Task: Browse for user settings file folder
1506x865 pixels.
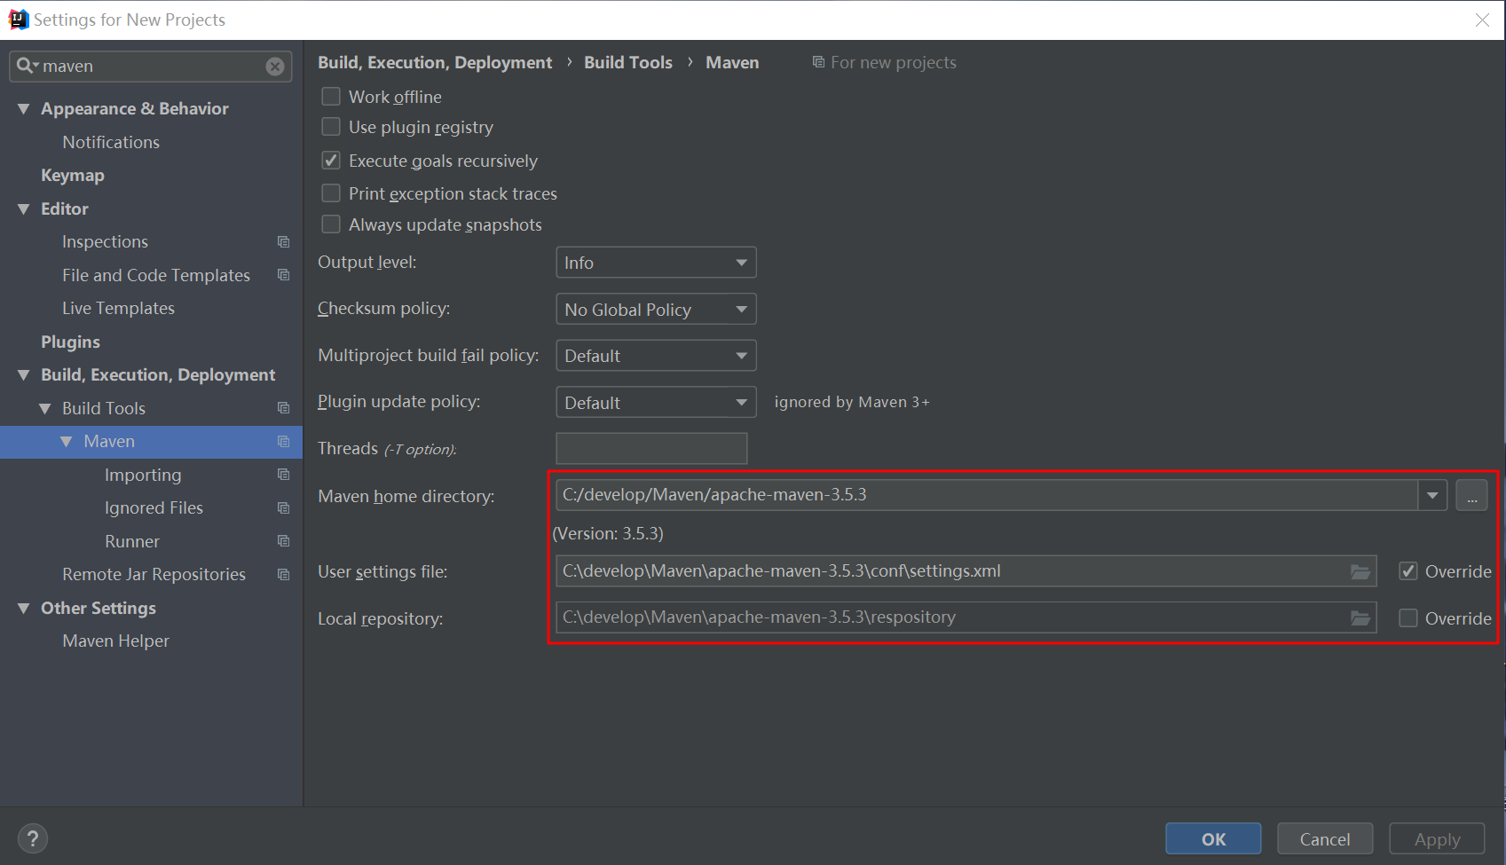Action: pyautogui.click(x=1360, y=571)
